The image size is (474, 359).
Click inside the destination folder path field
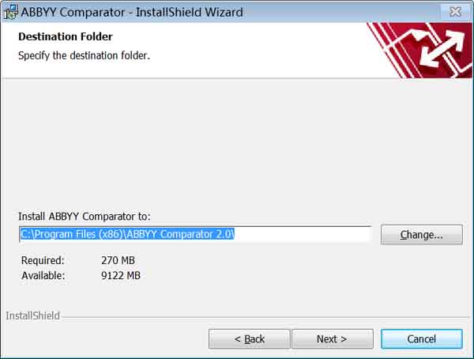click(195, 234)
